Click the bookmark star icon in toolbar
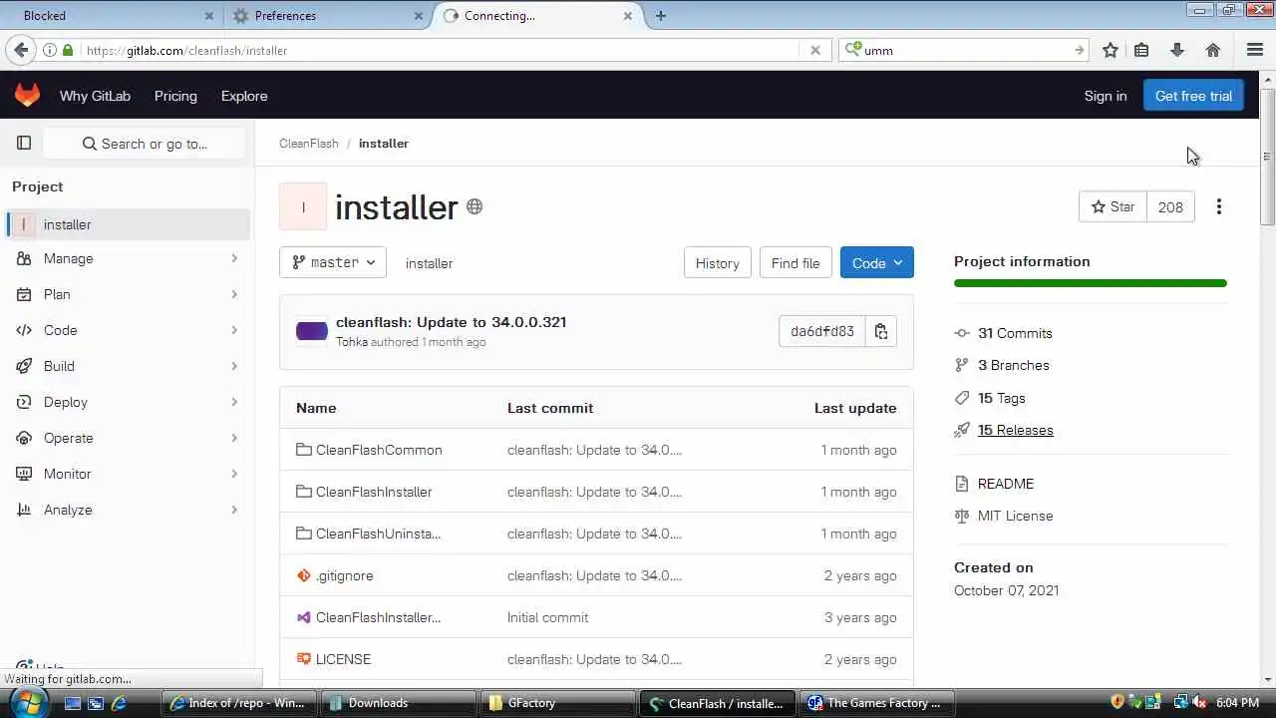Image resolution: width=1276 pixels, height=718 pixels. 1111,50
